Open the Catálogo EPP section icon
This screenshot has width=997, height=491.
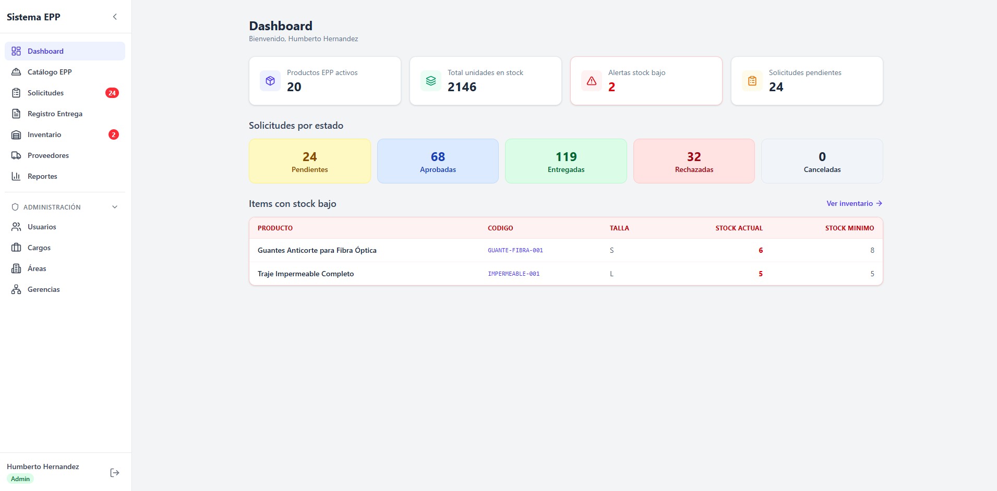(x=16, y=71)
